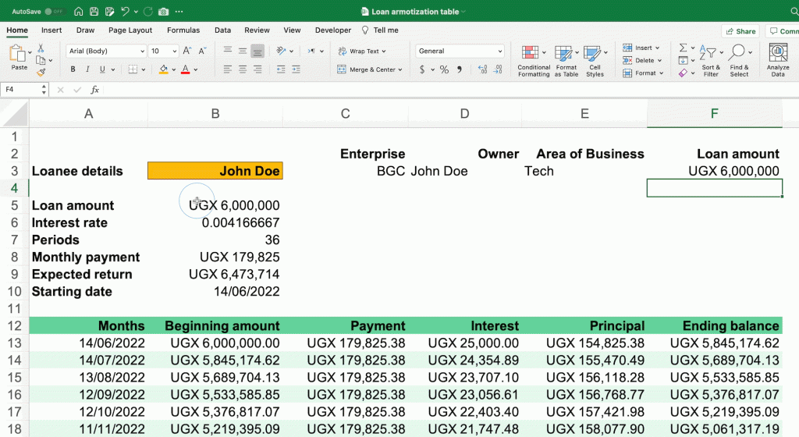Toggle Bold formatting
The width and height of the screenshot is (799, 437).
(x=73, y=69)
